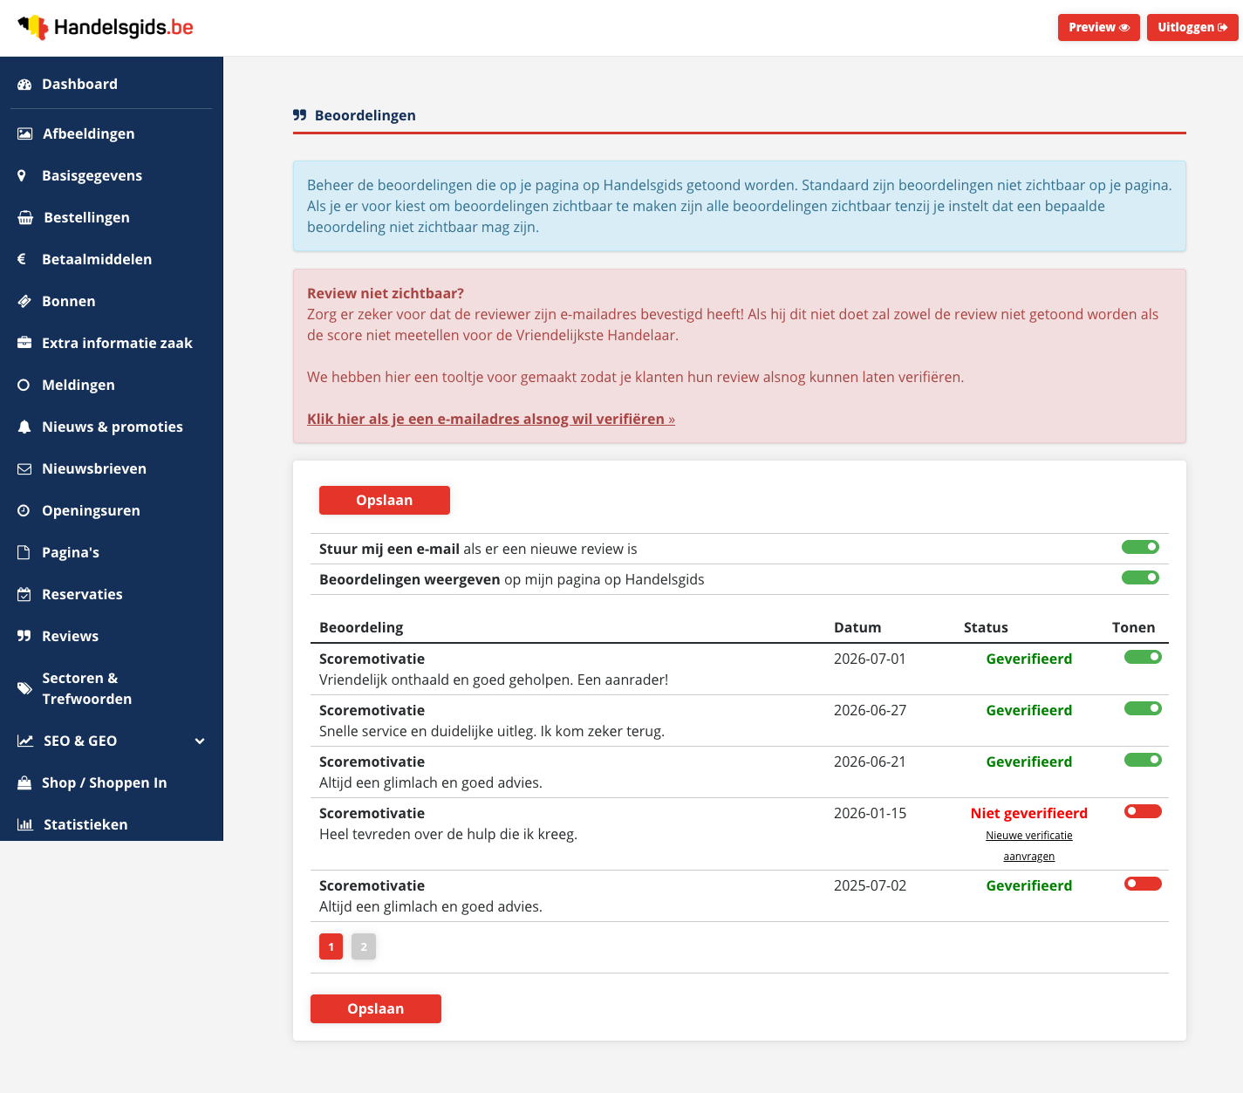This screenshot has width=1243, height=1093.
Task: Click the circle icon next to Meldingen
Action: [24, 386]
